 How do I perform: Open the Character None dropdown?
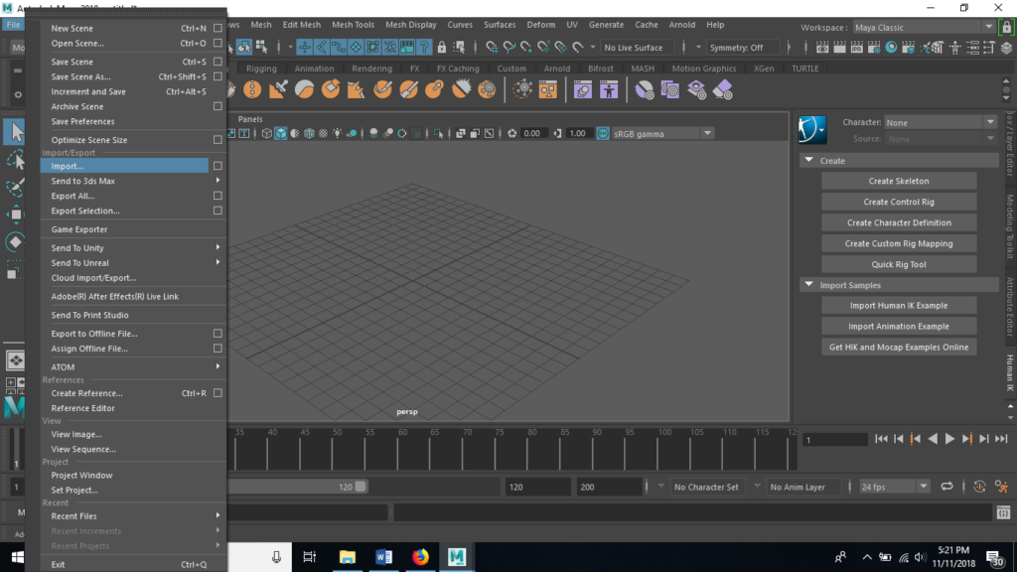pos(941,122)
